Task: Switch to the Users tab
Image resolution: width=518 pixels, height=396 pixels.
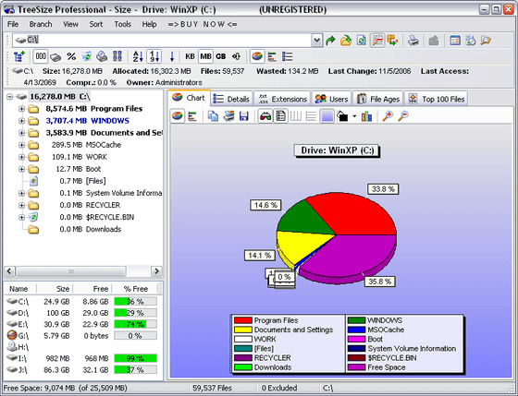Action: (331, 99)
